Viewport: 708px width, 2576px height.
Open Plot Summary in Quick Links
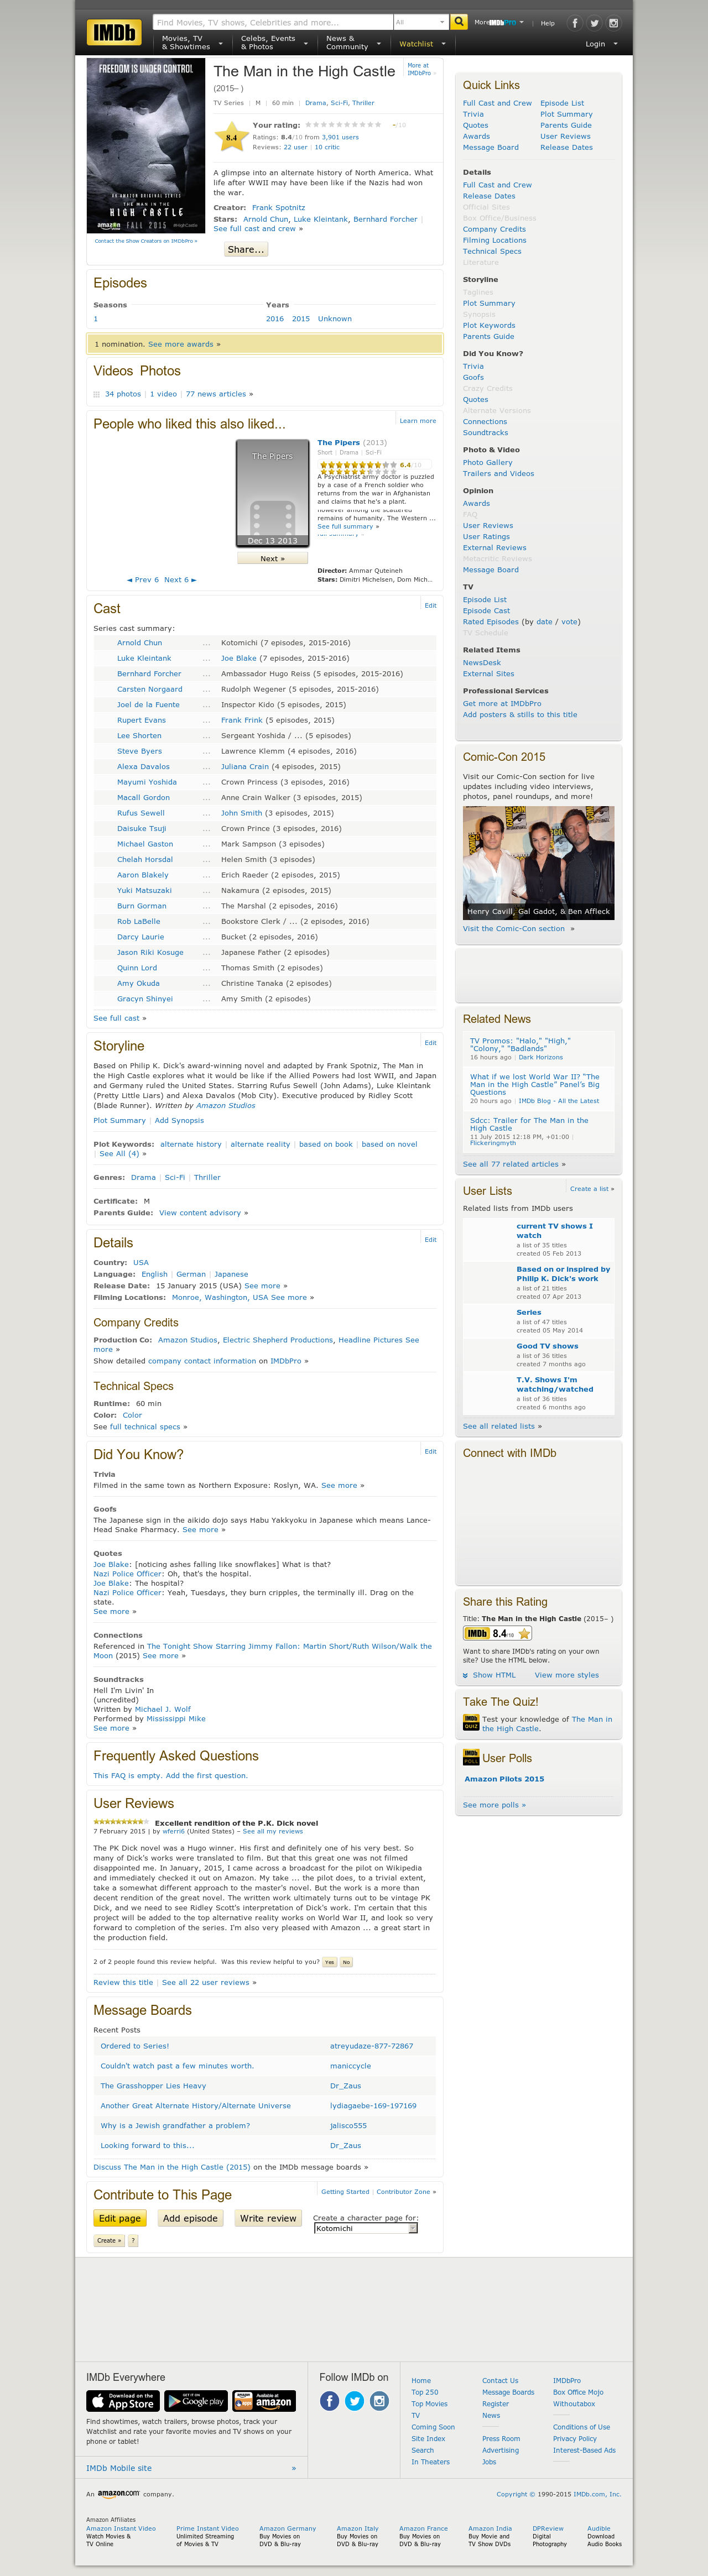tap(566, 114)
